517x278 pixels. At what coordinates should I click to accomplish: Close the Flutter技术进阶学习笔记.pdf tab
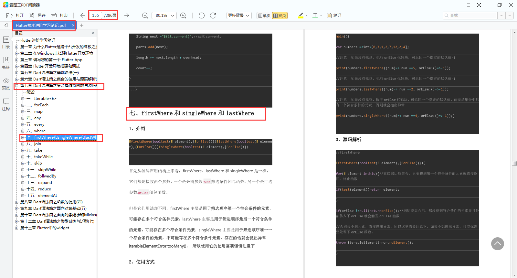point(73,25)
